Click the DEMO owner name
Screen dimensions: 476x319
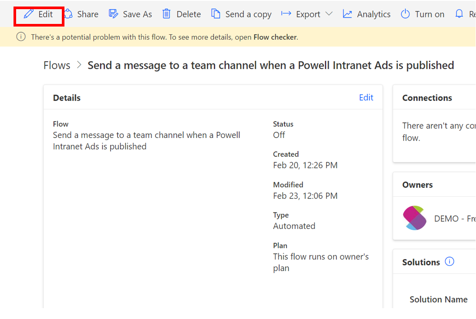coord(455,218)
